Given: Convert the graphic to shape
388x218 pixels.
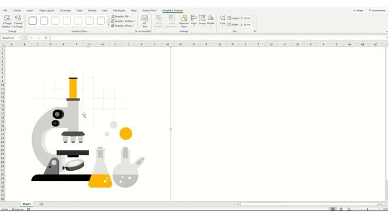Looking at the screenshot, I should tap(18, 21).
